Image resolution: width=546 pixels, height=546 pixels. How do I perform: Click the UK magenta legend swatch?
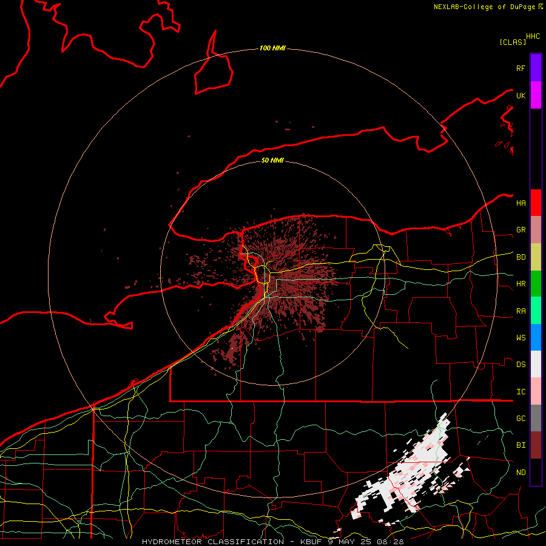[x=536, y=95]
